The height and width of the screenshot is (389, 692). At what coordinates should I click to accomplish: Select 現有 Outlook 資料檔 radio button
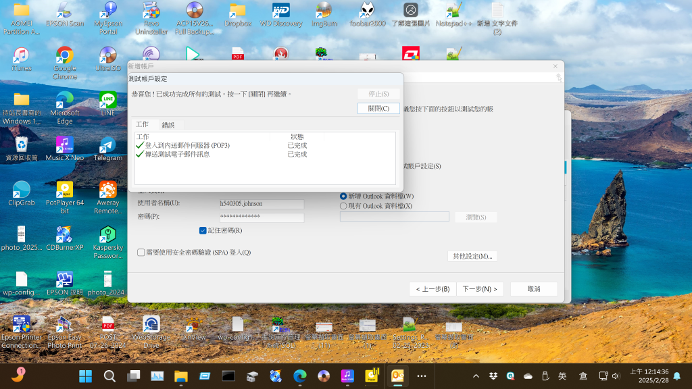pos(343,206)
